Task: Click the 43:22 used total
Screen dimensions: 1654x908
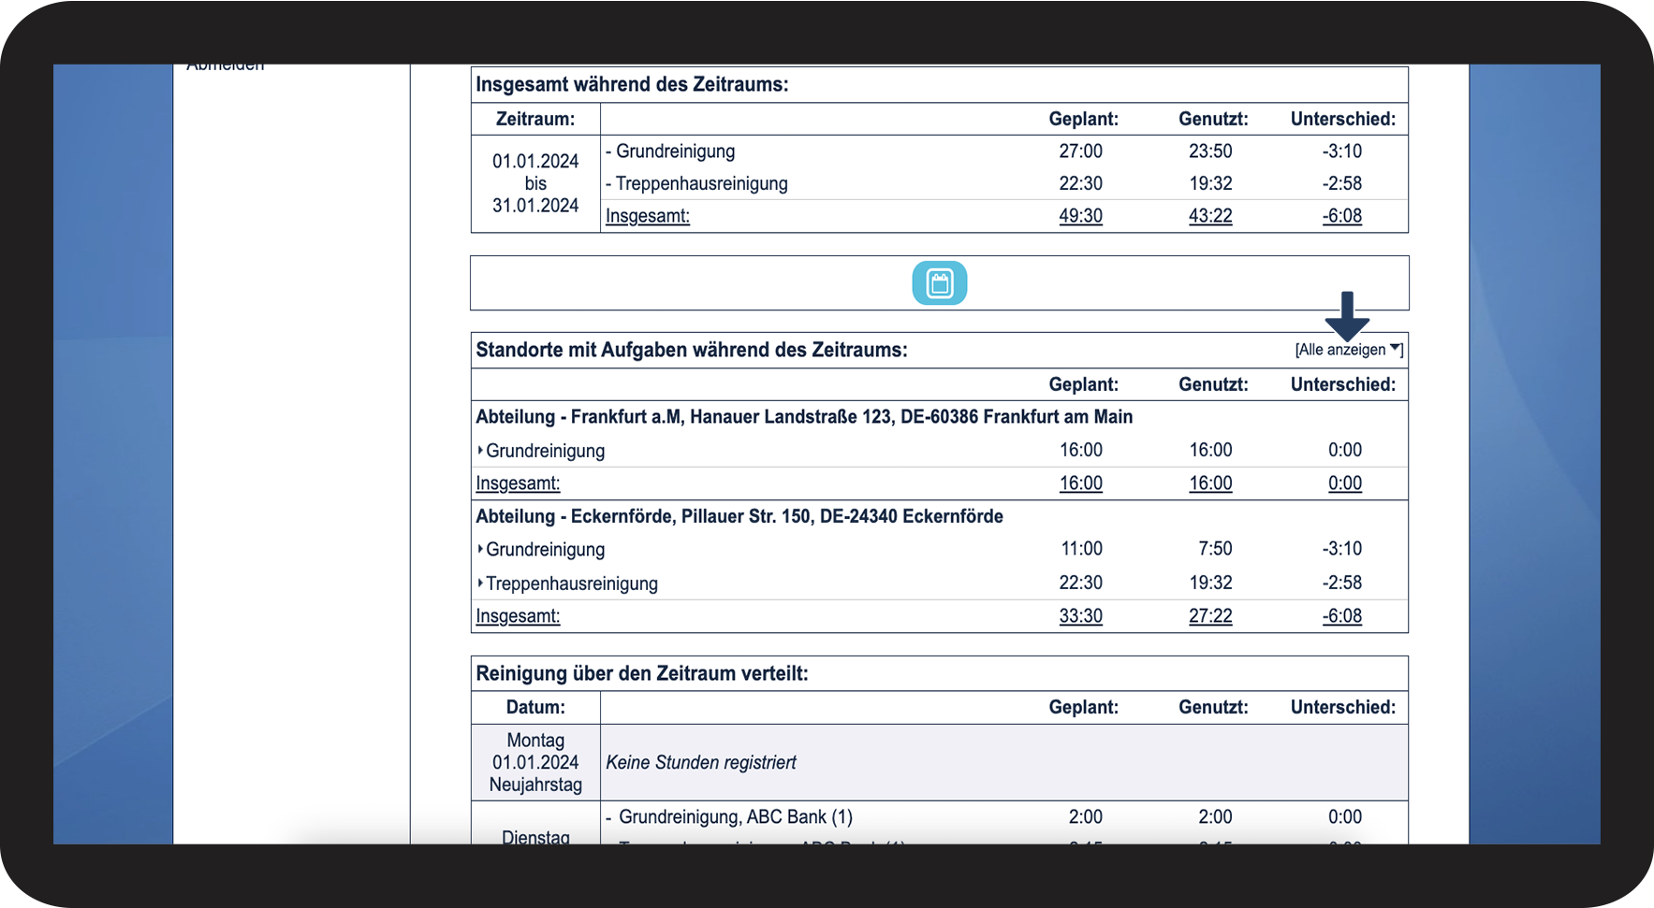Action: (1210, 216)
